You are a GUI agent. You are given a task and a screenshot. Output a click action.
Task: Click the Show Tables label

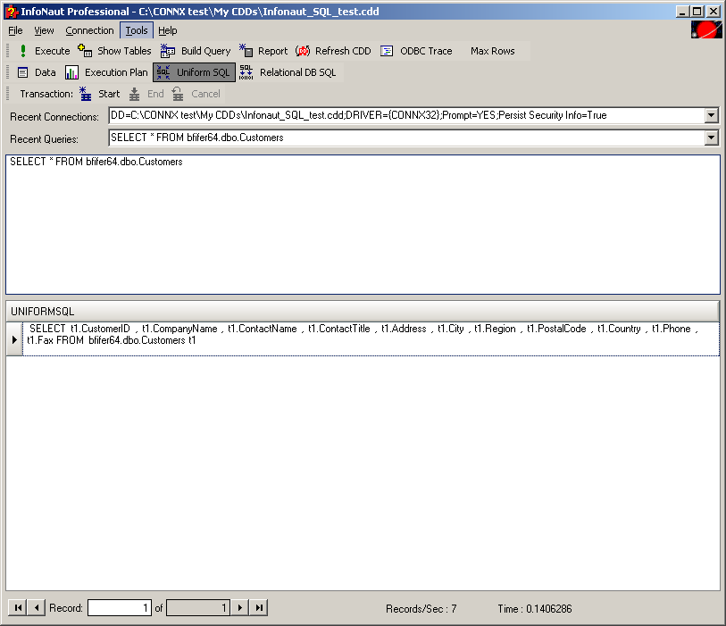124,51
